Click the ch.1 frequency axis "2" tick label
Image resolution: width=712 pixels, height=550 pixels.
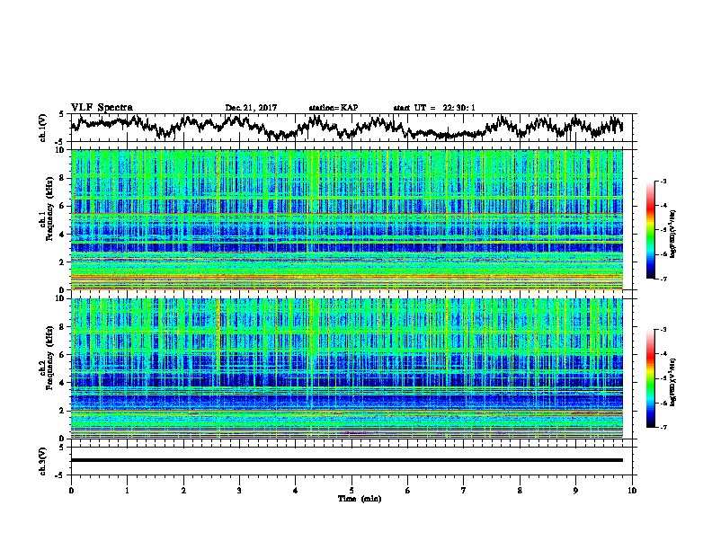pos(62,262)
